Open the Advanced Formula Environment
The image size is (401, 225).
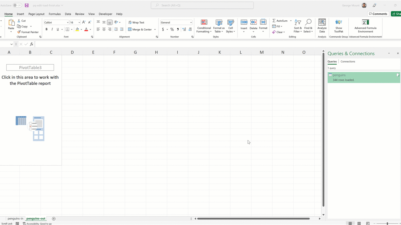[365, 26]
